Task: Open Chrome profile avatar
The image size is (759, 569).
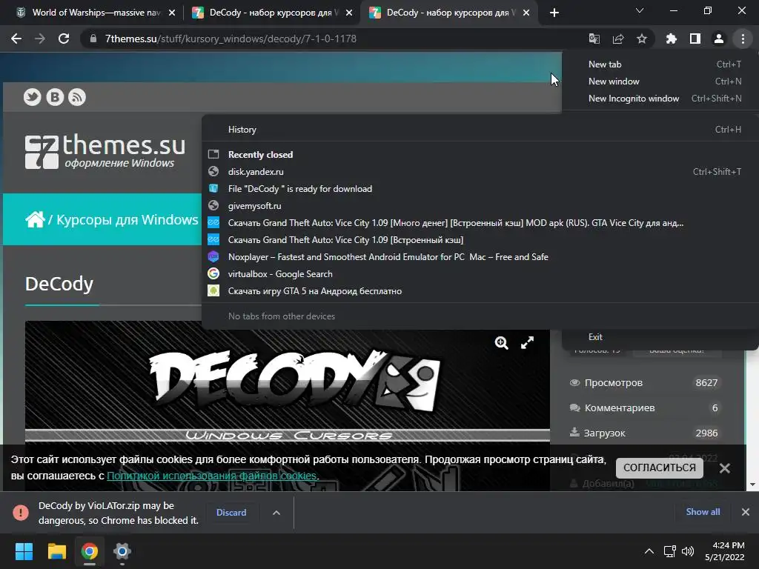Action: (719, 39)
